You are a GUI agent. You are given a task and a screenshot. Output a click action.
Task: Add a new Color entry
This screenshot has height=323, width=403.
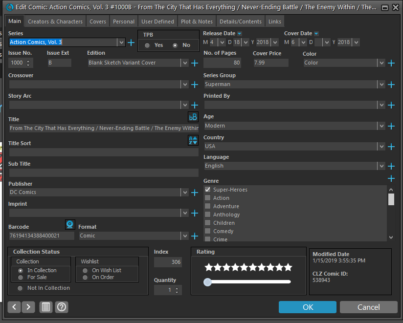tap(391, 63)
